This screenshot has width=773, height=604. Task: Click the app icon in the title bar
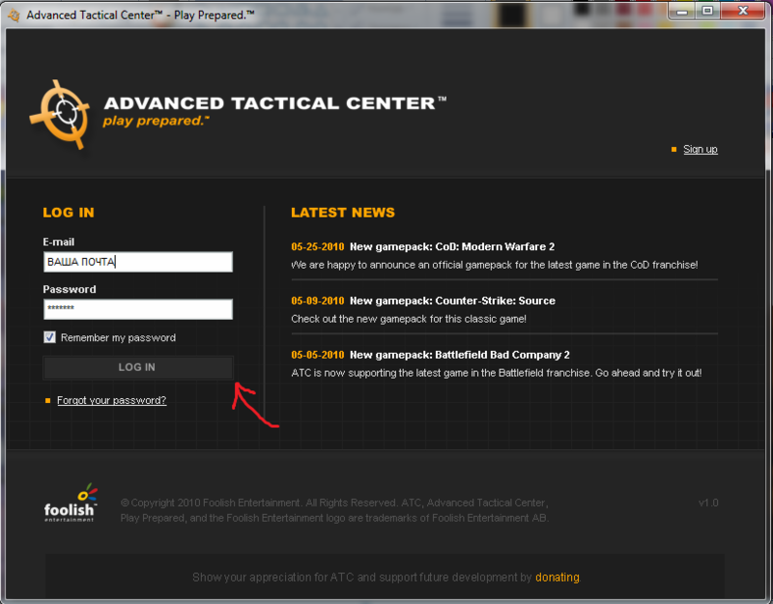coord(14,14)
